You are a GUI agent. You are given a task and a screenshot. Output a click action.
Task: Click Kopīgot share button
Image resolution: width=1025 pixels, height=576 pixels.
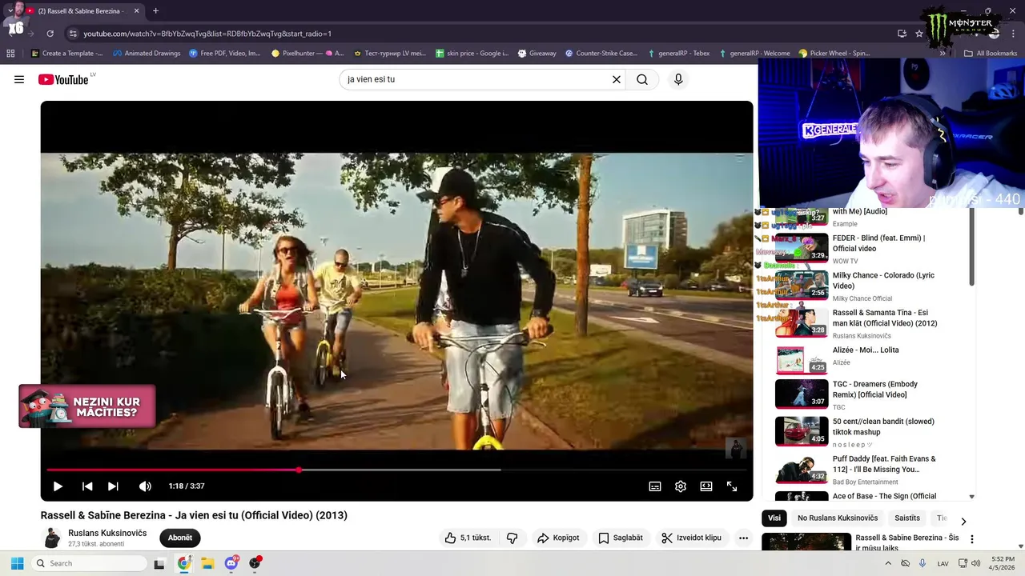(558, 538)
